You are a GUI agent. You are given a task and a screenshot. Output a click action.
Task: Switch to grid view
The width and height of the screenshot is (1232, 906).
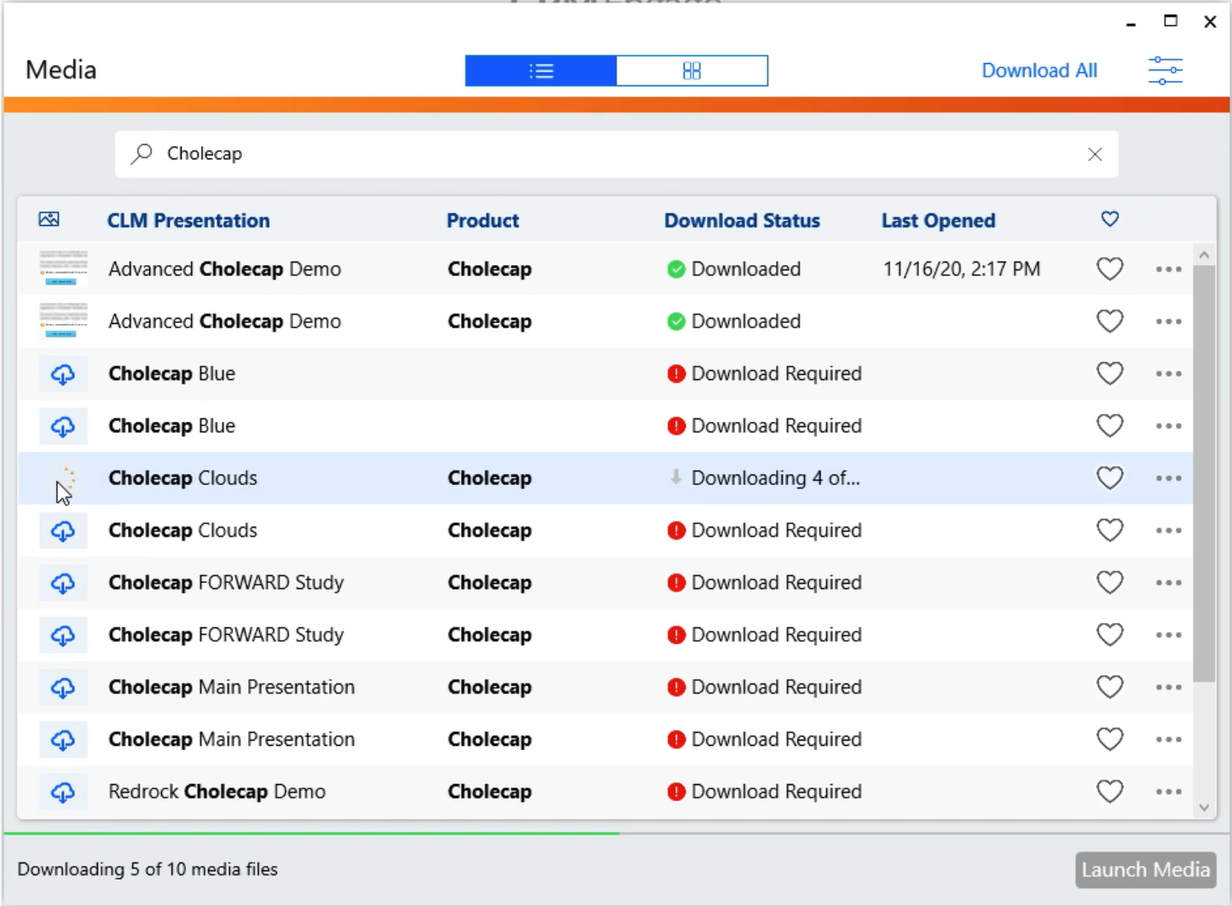point(691,71)
